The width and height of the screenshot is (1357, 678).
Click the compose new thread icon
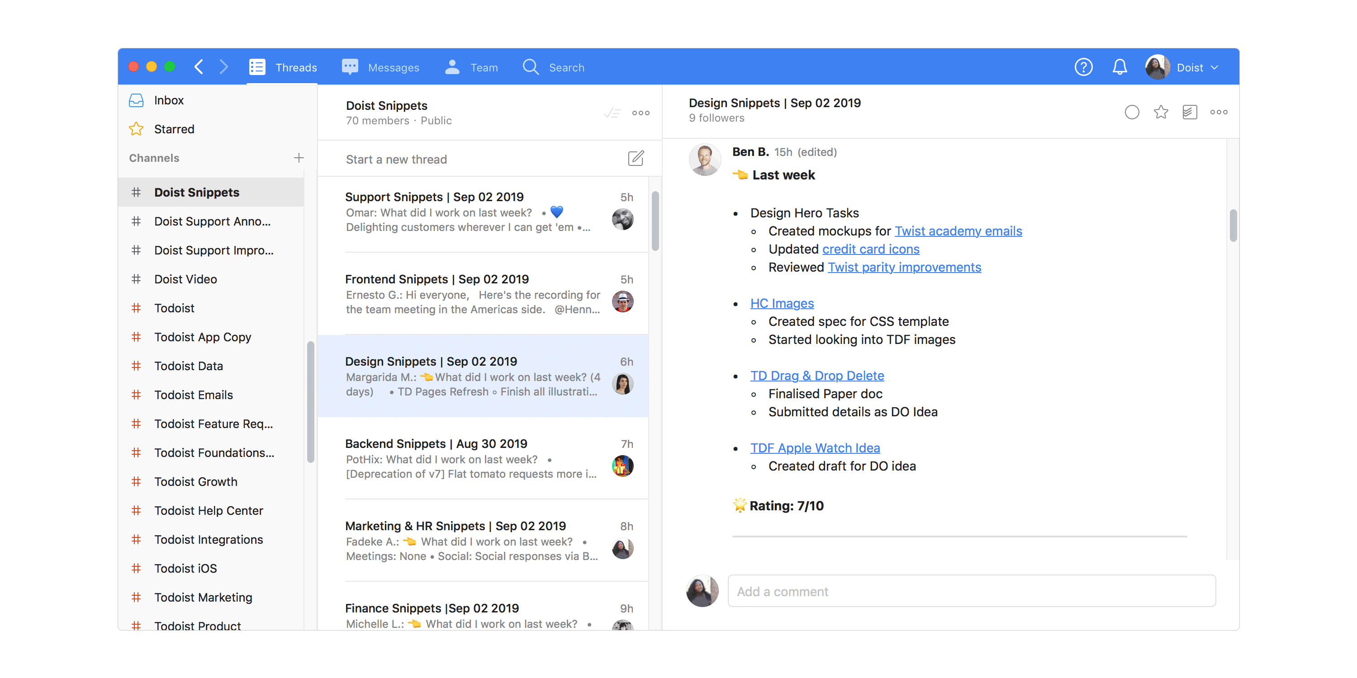click(636, 159)
